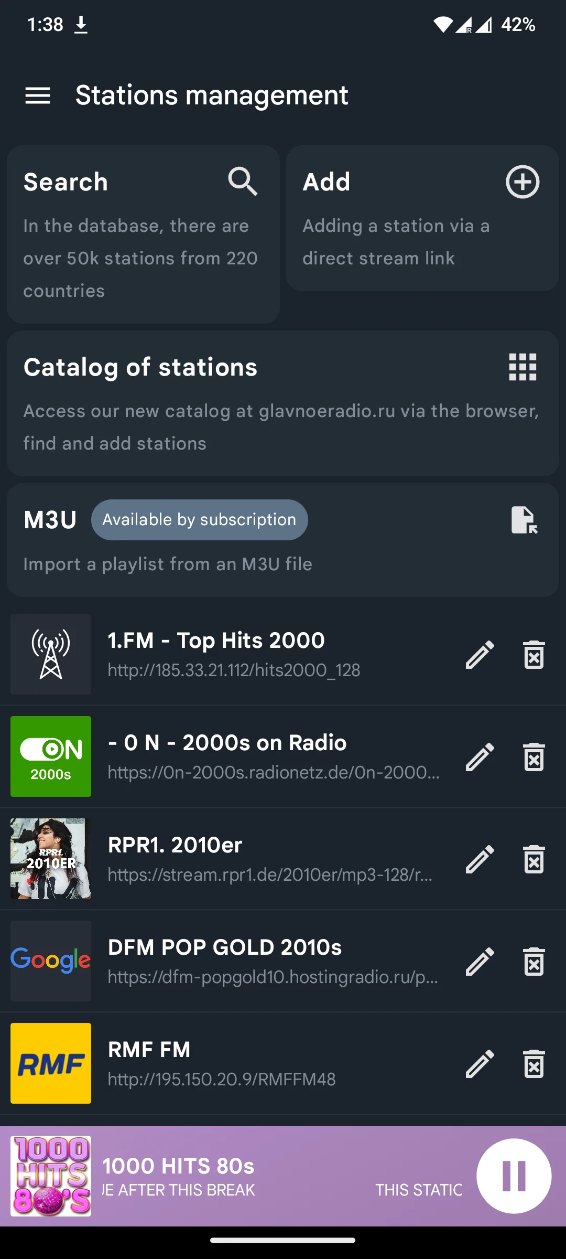Screen dimensions: 566x1259
Task: Tap the yellow RMF station logo
Action: (x=51, y=1063)
